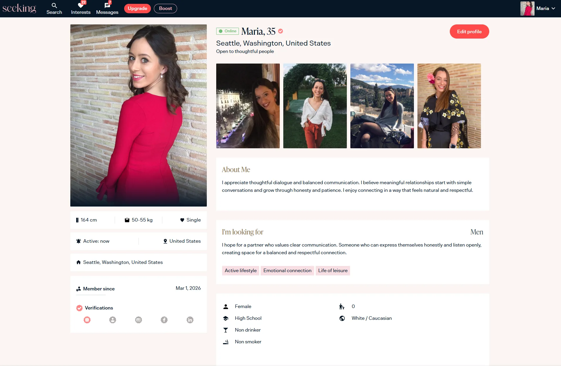Open the night city street gallery photo
Screen dimensions: 561x366
(248, 106)
